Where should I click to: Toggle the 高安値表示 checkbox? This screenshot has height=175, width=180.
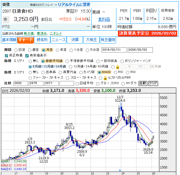coord(27,56)
